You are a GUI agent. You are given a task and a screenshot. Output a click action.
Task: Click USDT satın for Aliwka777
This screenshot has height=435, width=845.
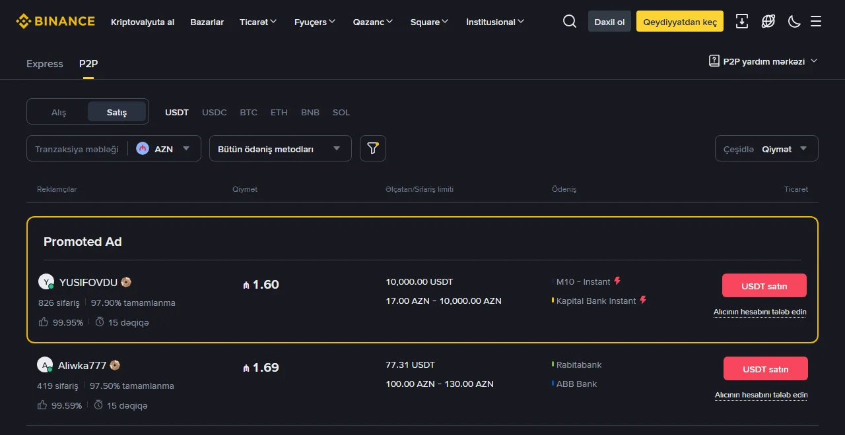[x=766, y=368]
